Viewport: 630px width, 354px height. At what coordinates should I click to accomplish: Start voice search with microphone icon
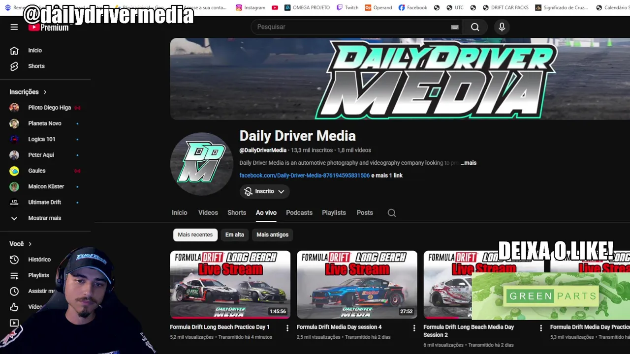502,27
